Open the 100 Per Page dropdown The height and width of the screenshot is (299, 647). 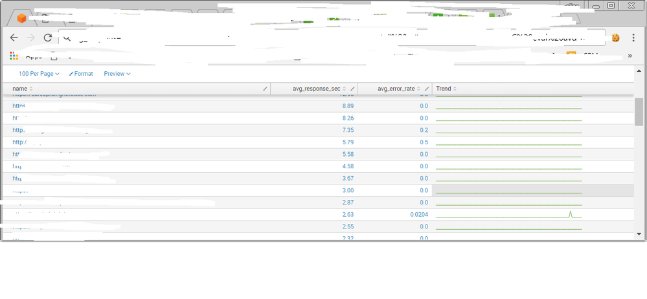pos(39,74)
